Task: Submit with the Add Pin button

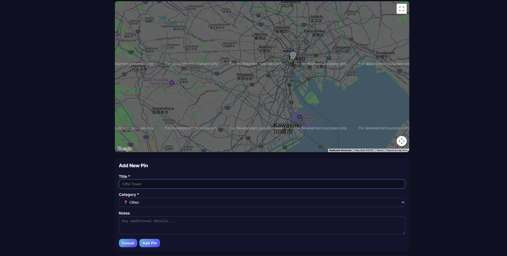Action: pyautogui.click(x=150, y=243)
